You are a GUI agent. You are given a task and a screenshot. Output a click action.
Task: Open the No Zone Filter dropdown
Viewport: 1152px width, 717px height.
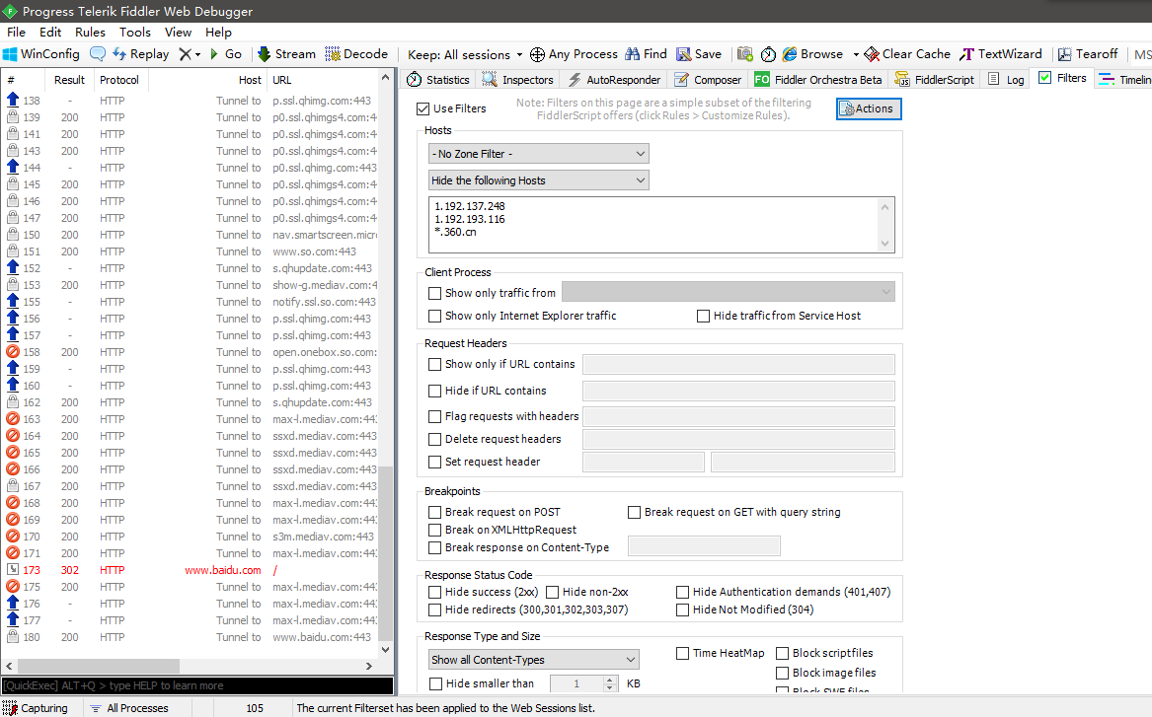pos(539,154)
